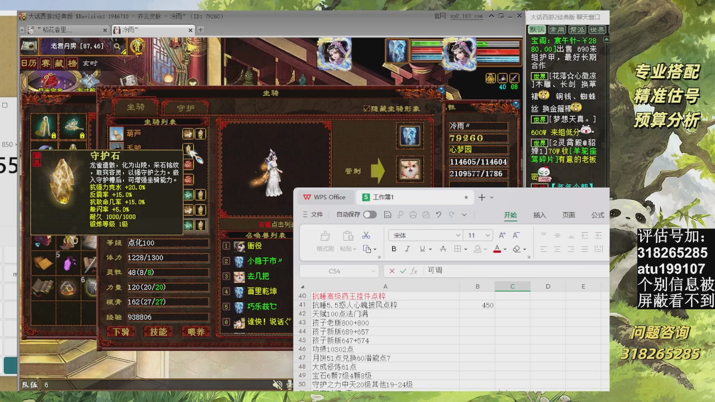Click the muted speaker icon in chat bar
This screenshot has width=715, height=402.
point(277,385)
